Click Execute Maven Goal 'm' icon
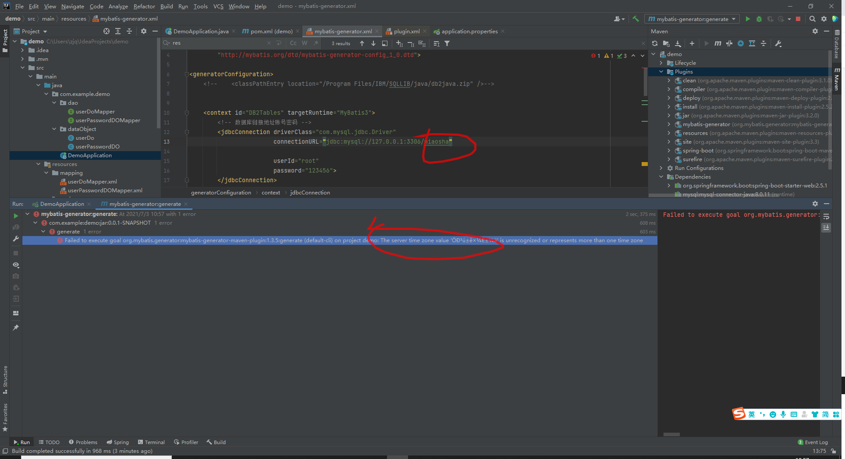The image size is (845, 459). pos(718,43)
